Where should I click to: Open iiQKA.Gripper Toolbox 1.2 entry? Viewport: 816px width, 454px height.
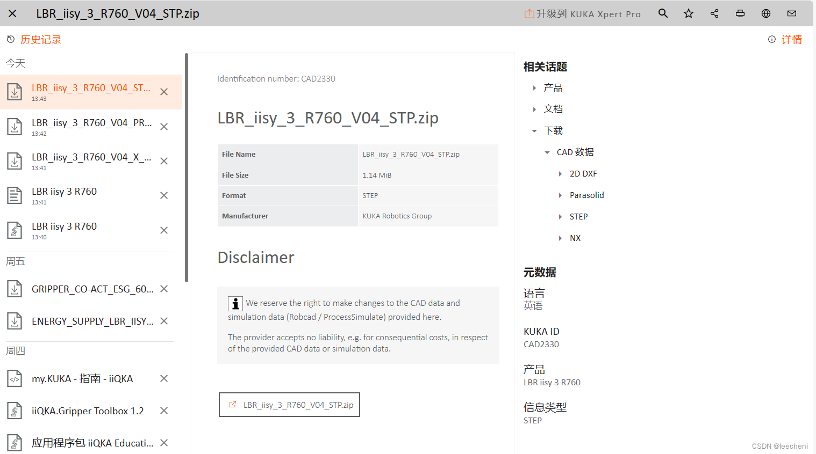pos(88,411)
